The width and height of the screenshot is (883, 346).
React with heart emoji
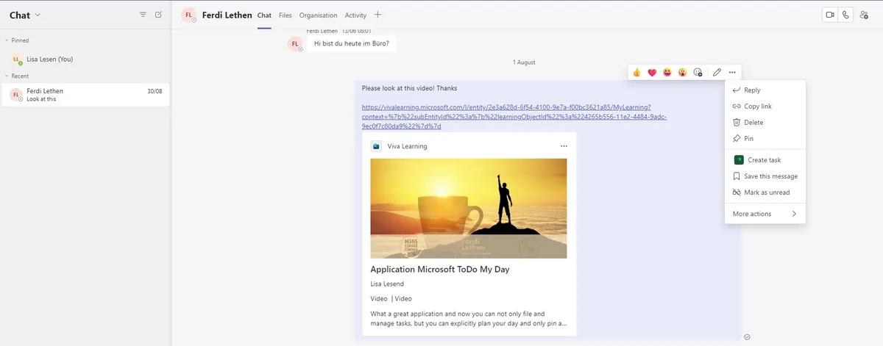click(652, 72)
